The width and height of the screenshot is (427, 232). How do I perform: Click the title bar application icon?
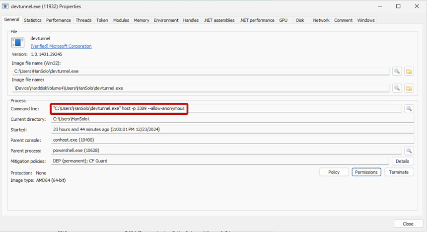[x=5, y=6]
